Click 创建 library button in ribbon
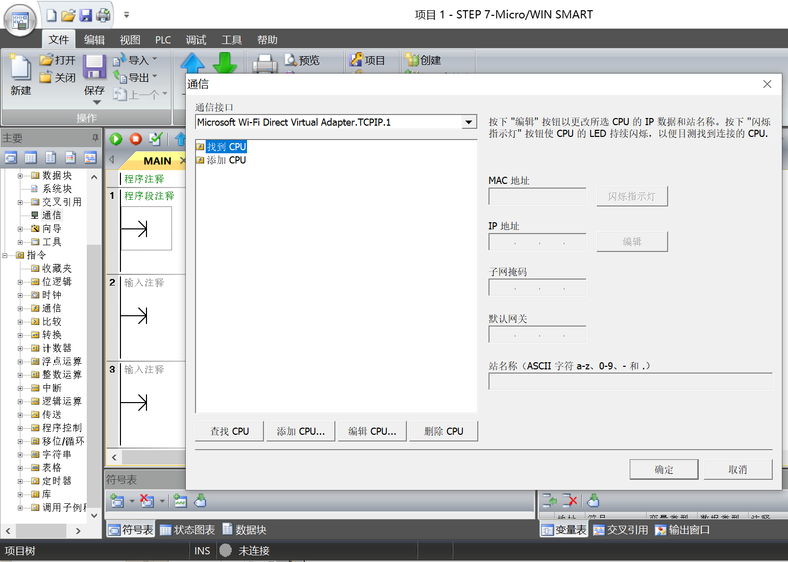The width and height of the screenshot is (788, 562). (423, 60)
